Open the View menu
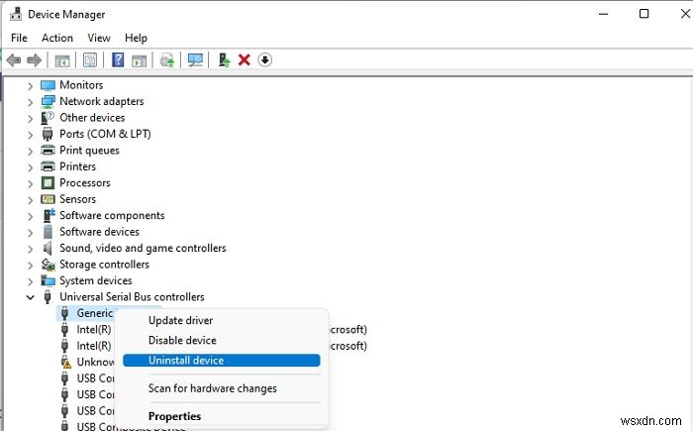Screen dimensions: 693x431 pos(99,38)
